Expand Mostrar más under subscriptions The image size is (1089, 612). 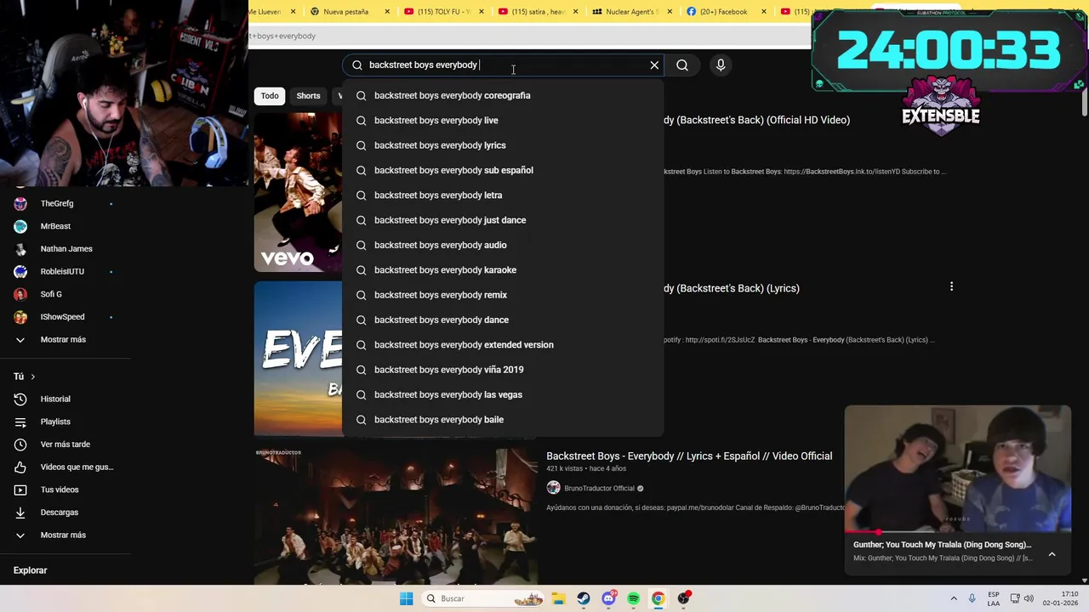click(65, 340)
